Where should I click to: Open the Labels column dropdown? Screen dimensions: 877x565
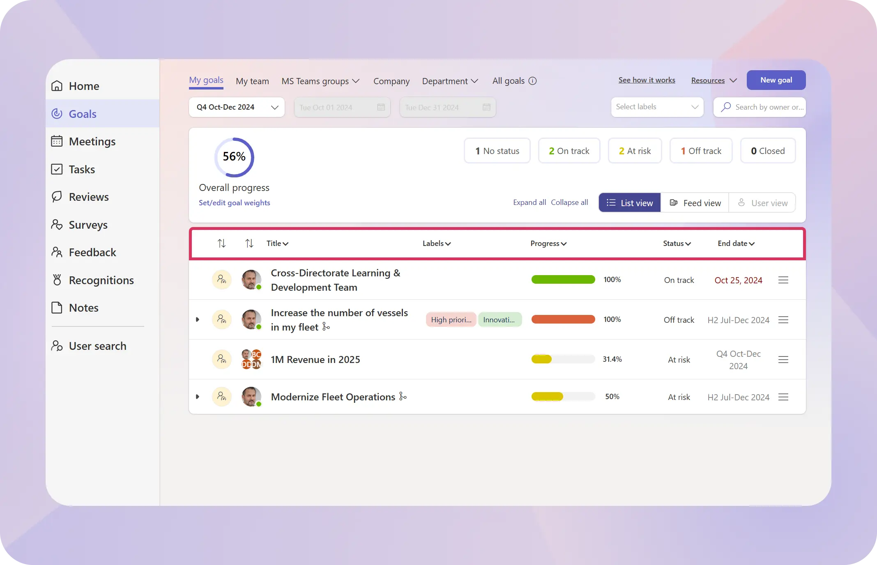click(x=437, y=243)
